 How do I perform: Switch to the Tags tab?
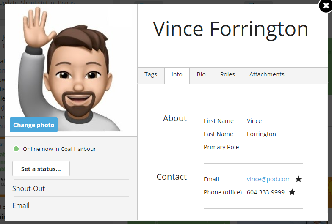151,75
